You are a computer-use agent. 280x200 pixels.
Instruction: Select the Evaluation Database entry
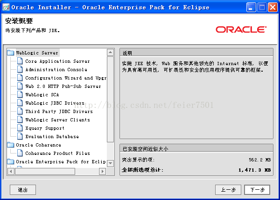point(52,136)
